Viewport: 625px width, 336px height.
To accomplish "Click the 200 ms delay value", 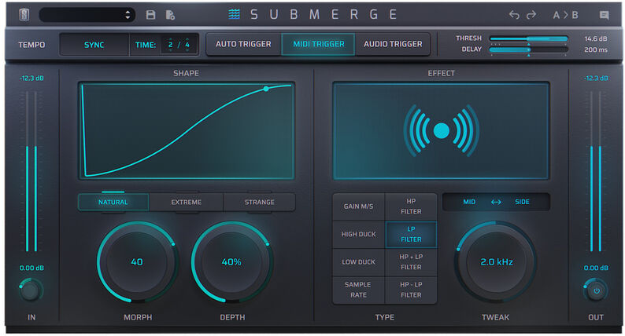I will click(596, 49).
